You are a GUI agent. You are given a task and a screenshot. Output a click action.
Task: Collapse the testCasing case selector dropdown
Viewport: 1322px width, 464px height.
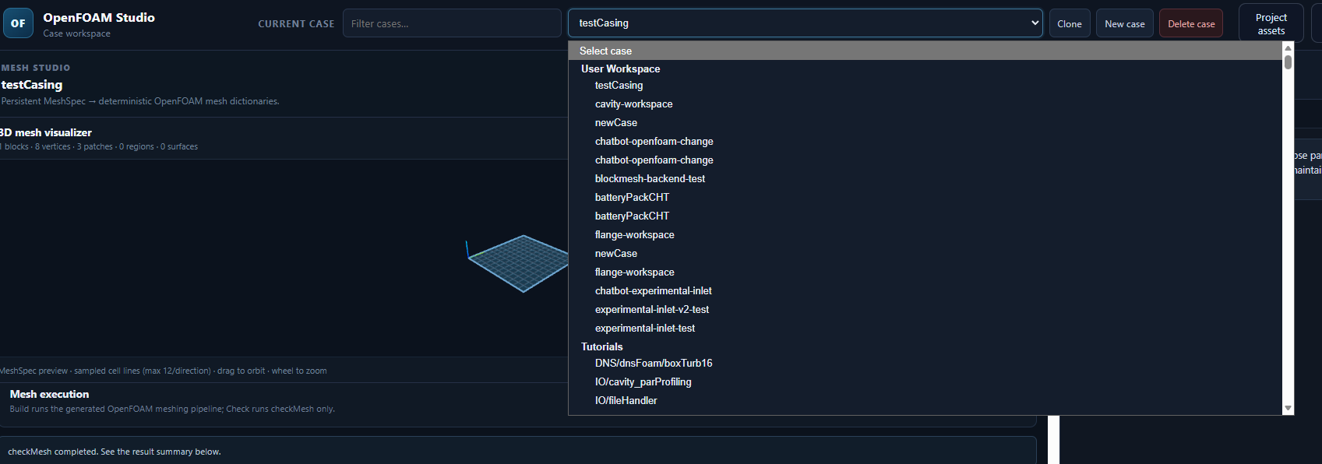(x=805, y=23)
